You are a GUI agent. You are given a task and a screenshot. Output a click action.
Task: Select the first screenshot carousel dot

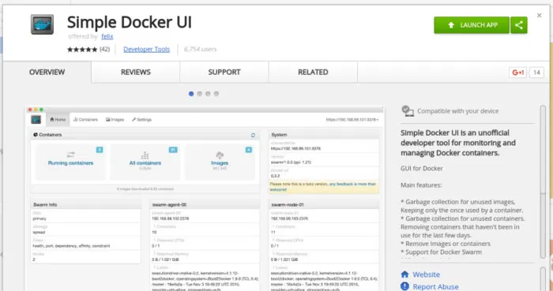pos(191,94)
